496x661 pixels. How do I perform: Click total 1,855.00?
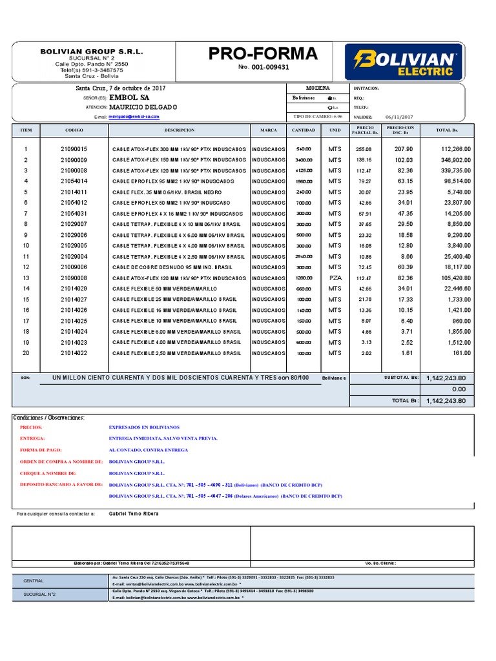coord(459,332)
